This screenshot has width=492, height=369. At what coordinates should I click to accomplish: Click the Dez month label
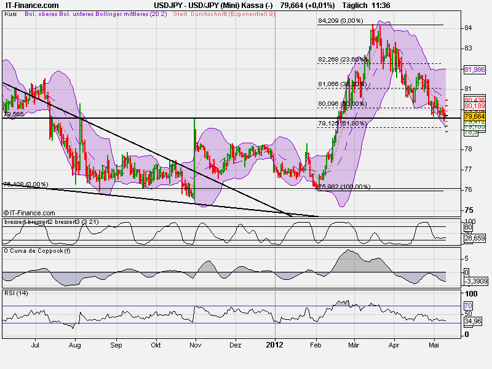point(236,345)
